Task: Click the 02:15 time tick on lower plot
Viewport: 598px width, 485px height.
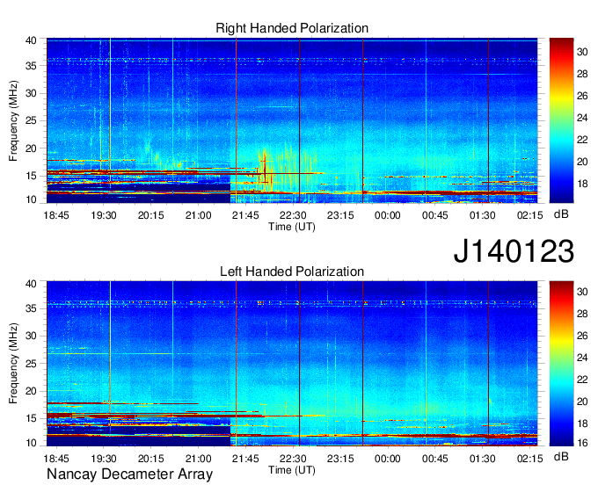Action: [529, 459]
